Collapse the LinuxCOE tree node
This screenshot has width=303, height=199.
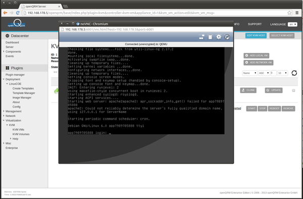[7, 84]
